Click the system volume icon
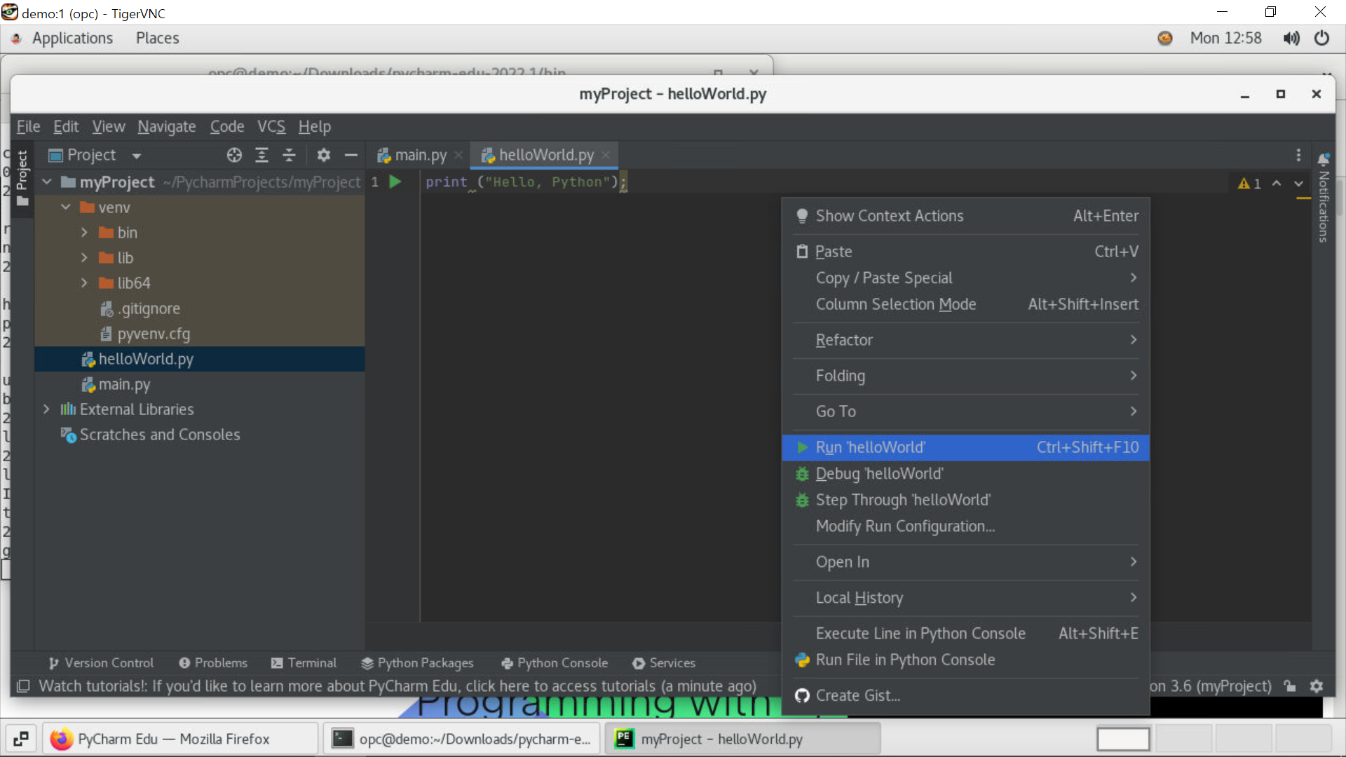The width and height of the screenshot is (1346, 757). [1291, 39]
